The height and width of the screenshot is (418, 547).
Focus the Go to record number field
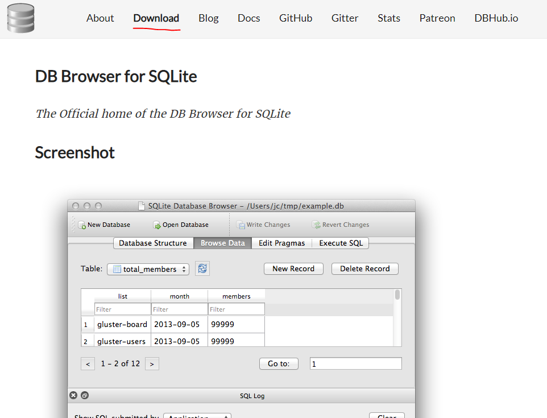tap(355, 363)
